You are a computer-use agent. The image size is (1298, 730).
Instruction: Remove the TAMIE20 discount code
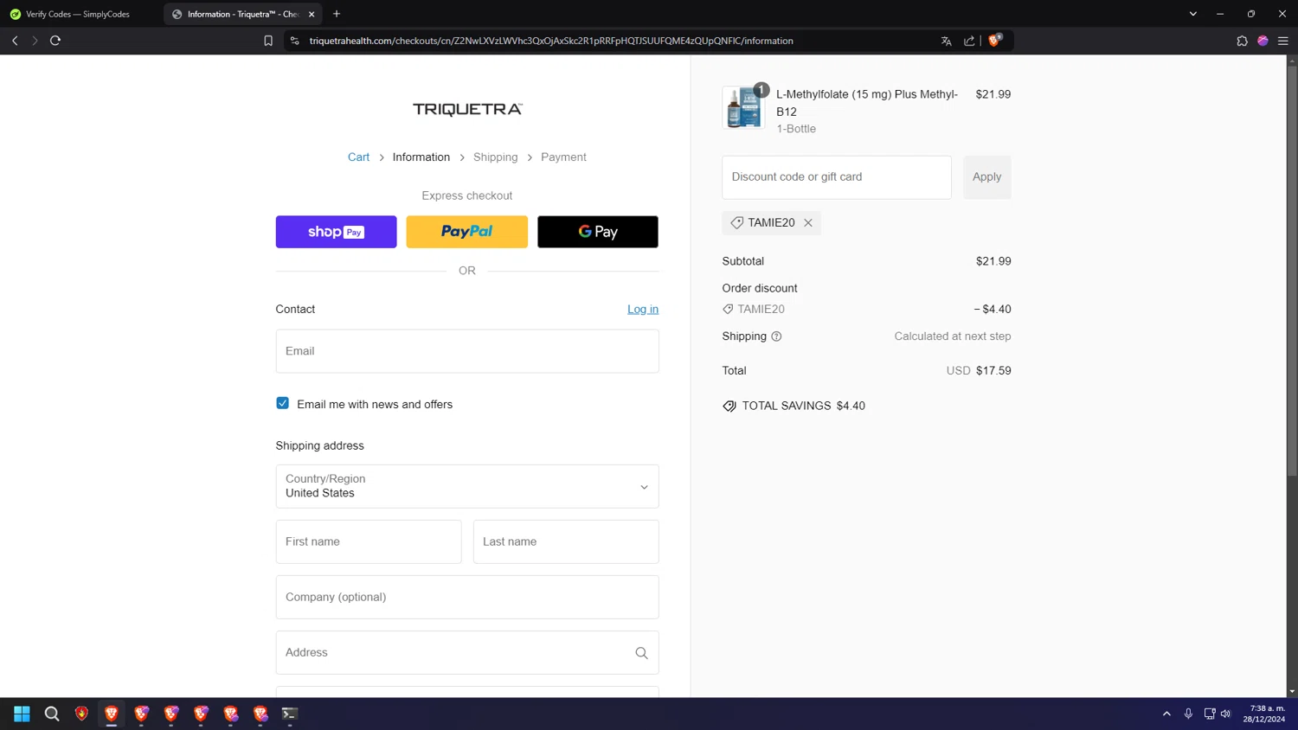tap(808, 222)
